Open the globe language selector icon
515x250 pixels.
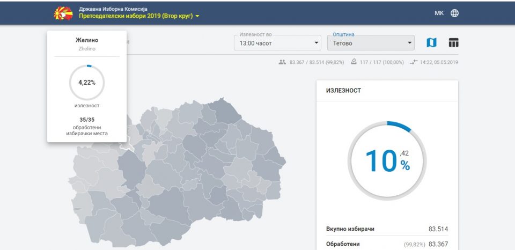pyautogui.click(x=454, y=13)
